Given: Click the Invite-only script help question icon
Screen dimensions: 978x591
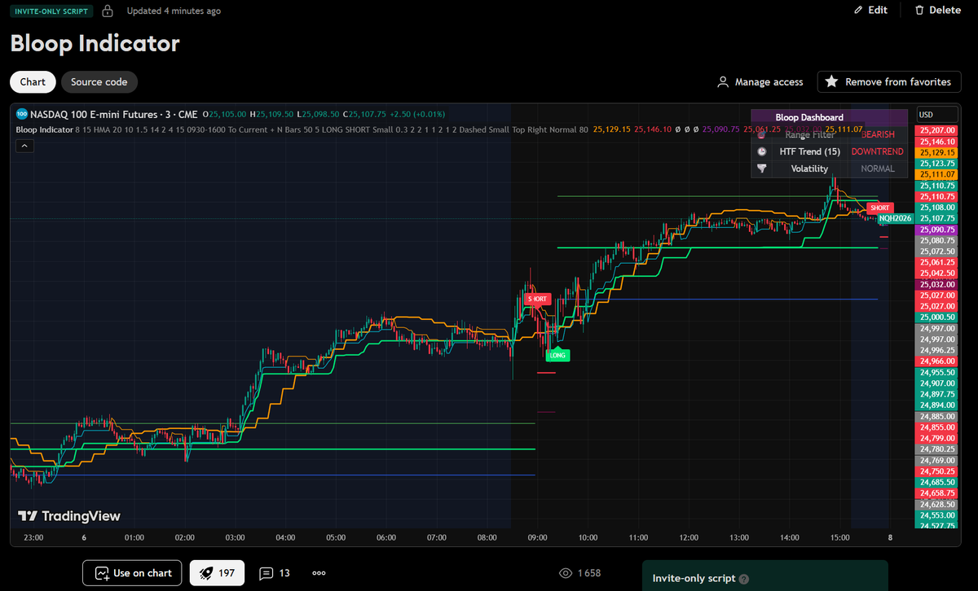Looking at the screenshot, I should [x=743, y=579].
